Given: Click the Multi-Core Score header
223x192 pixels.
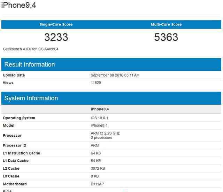Looking at the screenshot, I should 166,24.
